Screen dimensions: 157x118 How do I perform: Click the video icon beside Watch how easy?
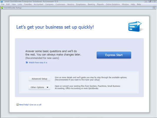[27, 62]
